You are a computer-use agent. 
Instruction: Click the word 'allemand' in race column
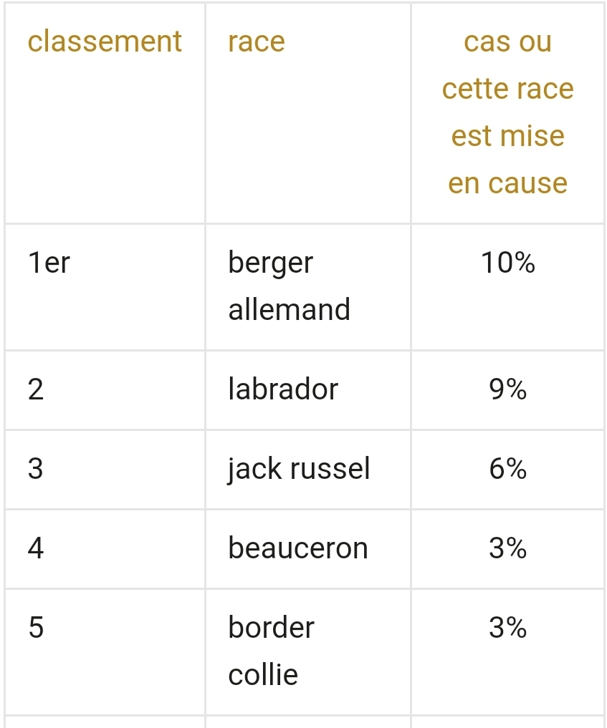pyautogui.click(x=289, y=310)
